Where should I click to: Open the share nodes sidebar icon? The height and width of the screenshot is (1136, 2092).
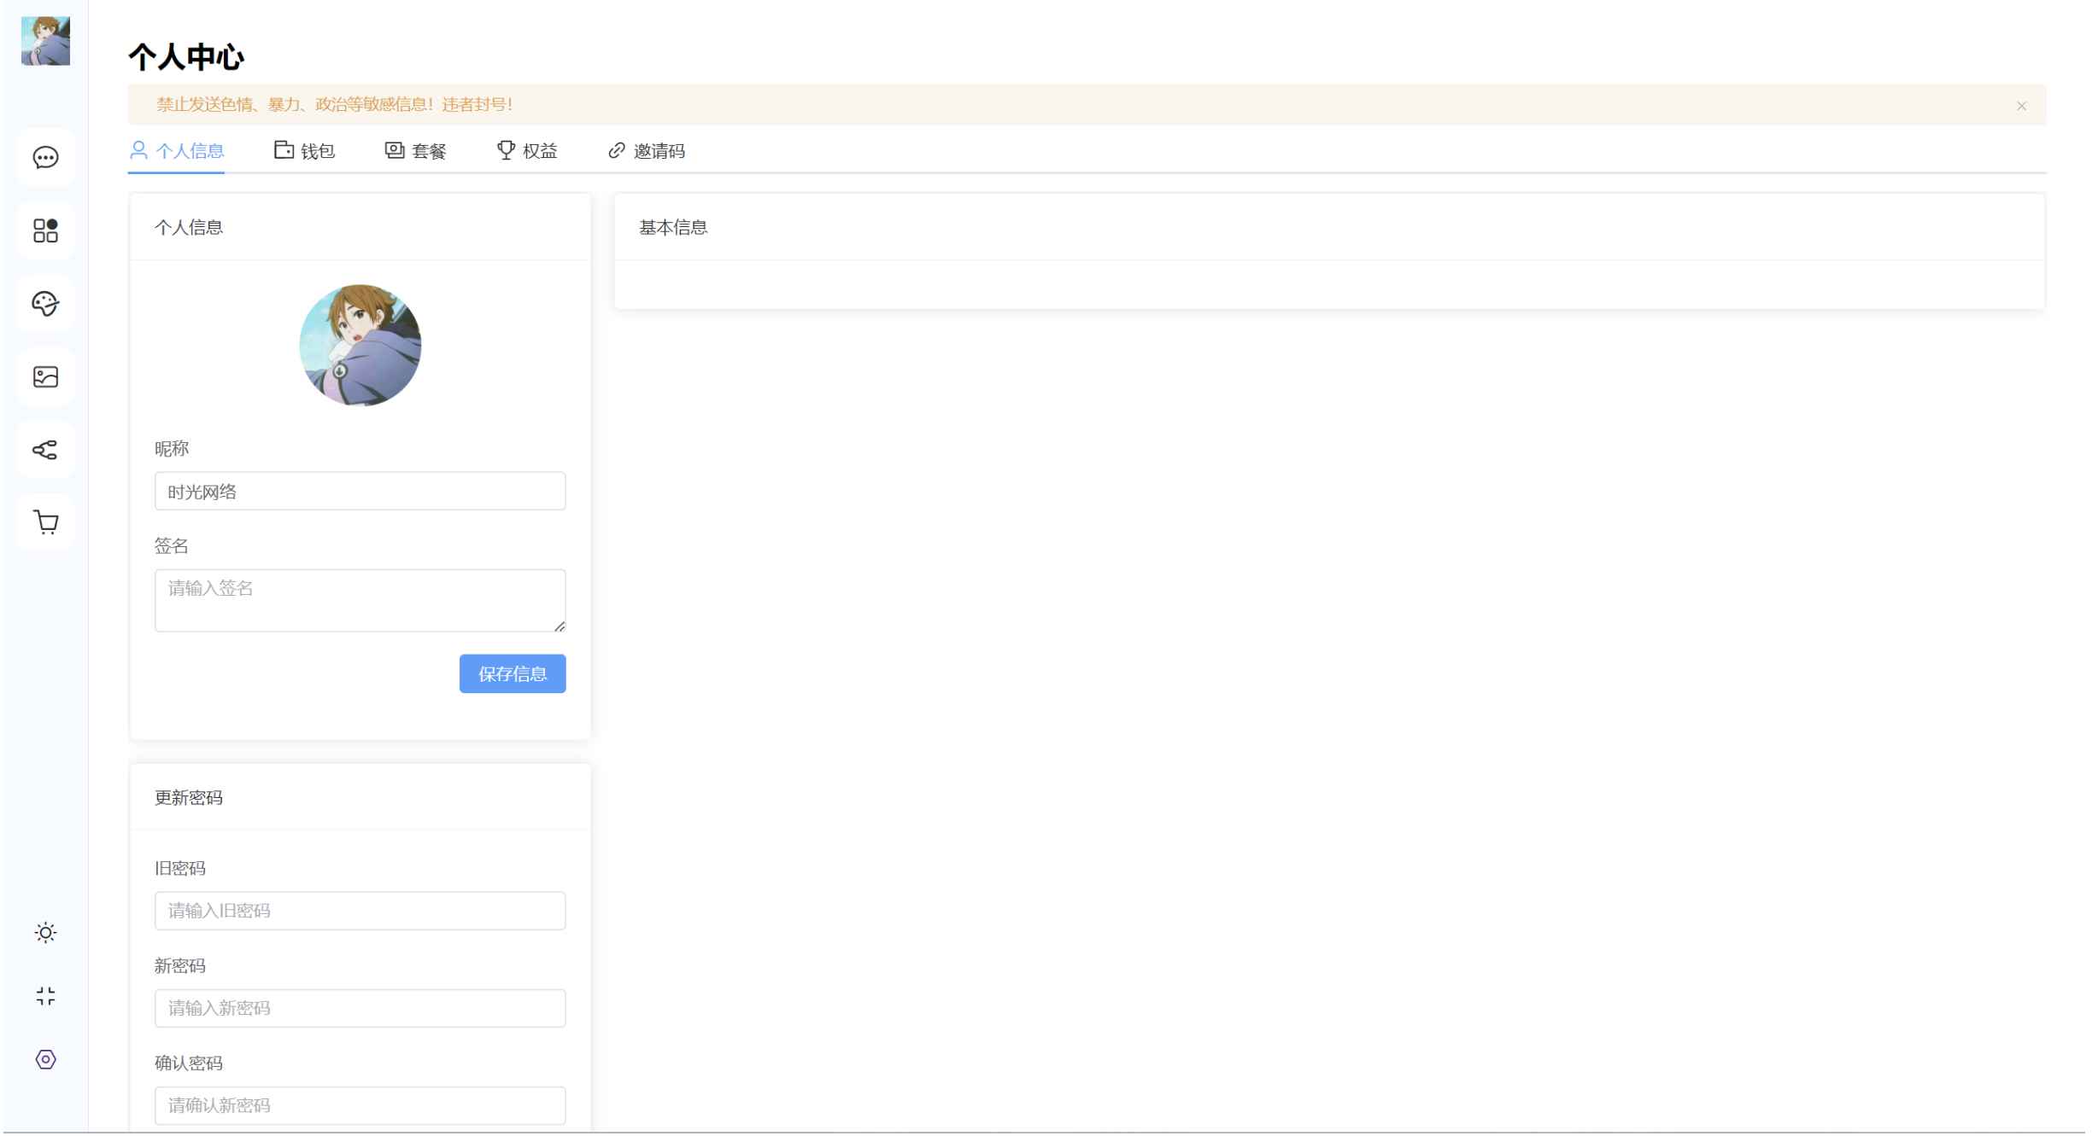[x=45, y=450]
